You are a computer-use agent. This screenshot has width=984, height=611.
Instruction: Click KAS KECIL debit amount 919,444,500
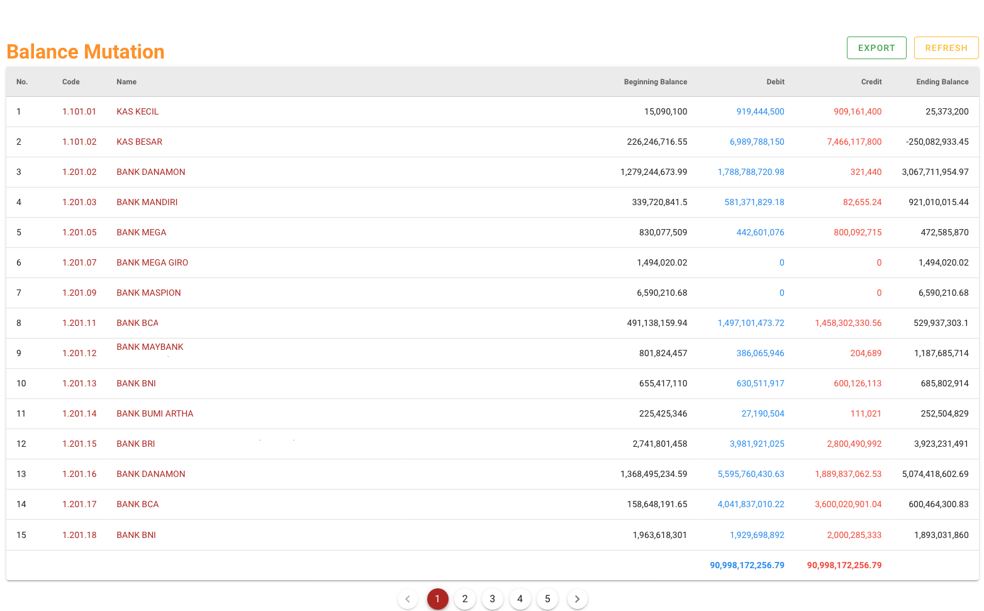pos(760,111)
